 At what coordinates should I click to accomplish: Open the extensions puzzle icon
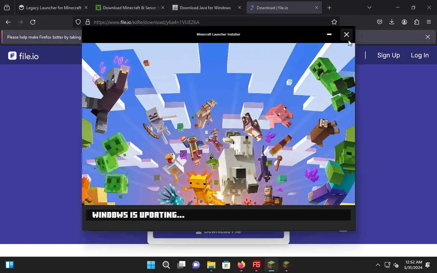(417, 22)
